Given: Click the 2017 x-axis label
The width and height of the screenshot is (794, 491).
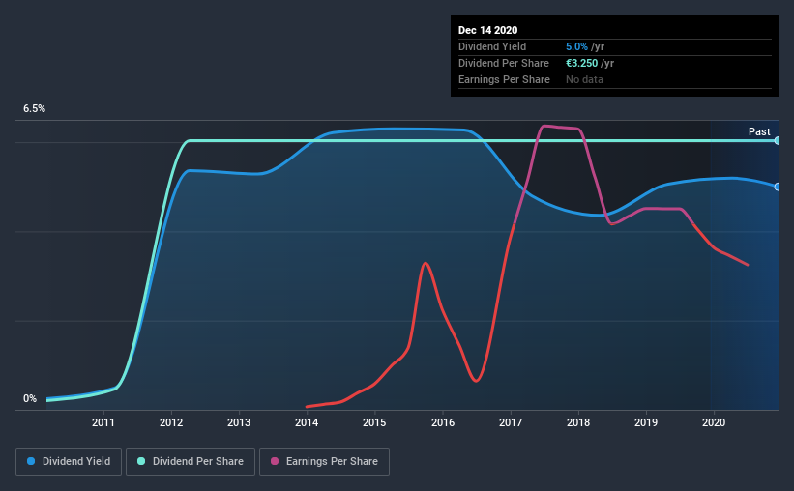Looking at the screenshot, I should pyautogui.click(x=511, y=422).
